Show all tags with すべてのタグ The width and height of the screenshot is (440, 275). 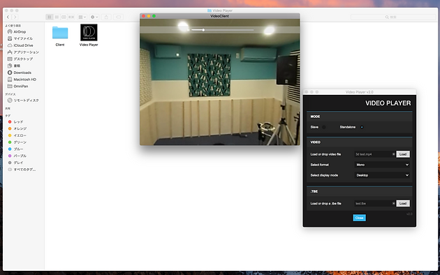click(24, 170)
